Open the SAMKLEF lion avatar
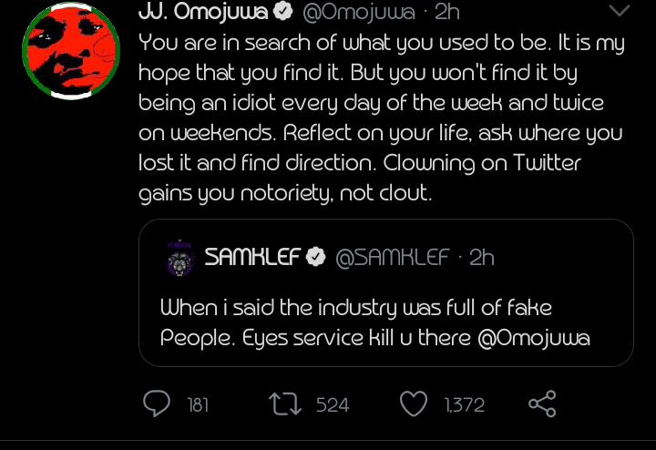The width and height of the screenshot is (656, 450). click(180, 258)
